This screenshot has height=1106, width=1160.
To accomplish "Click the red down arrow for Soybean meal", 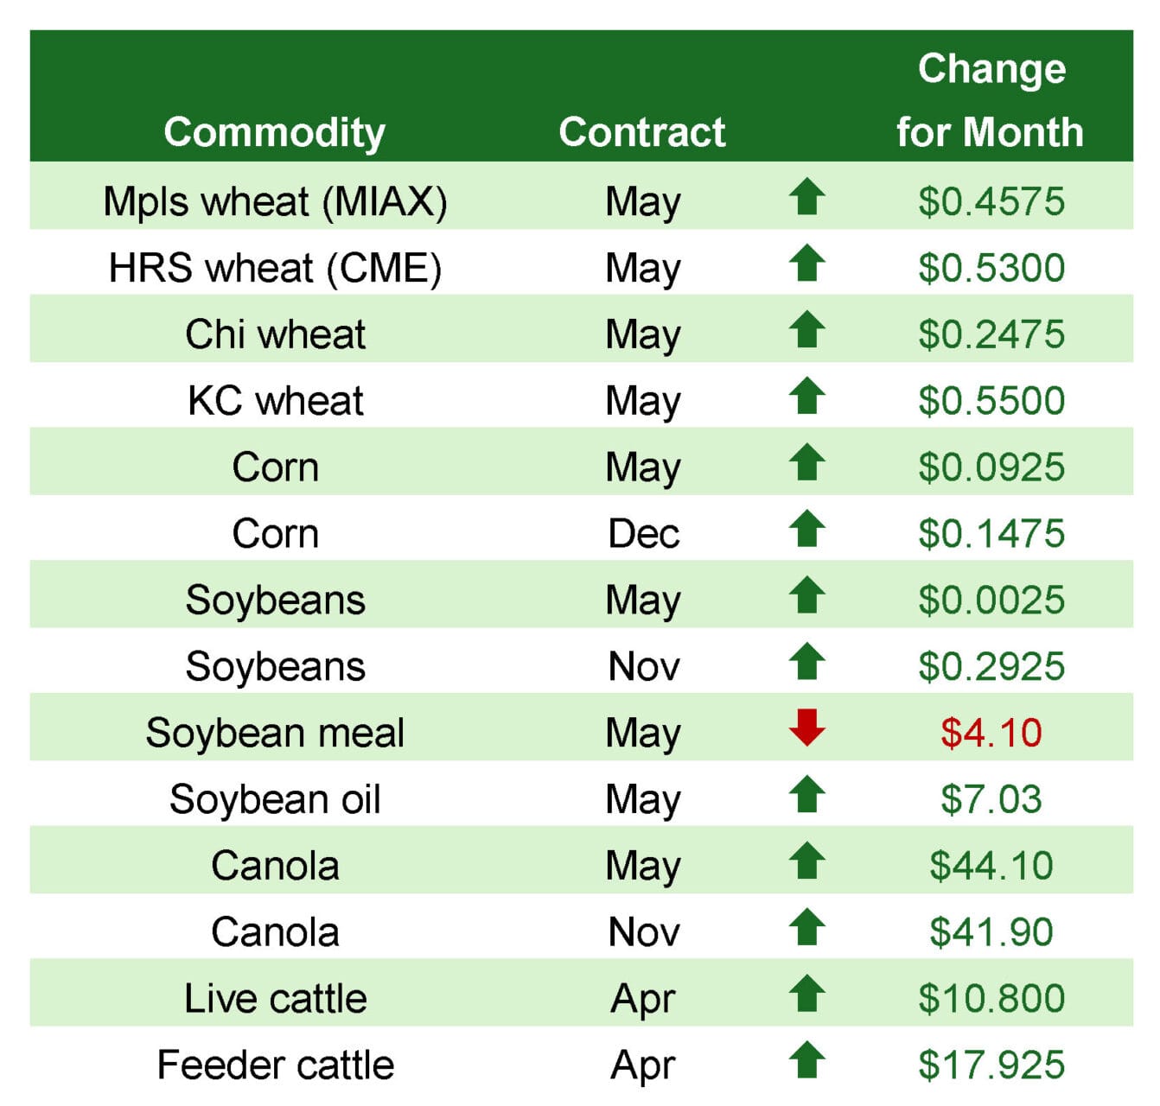I will pos(806,728).
